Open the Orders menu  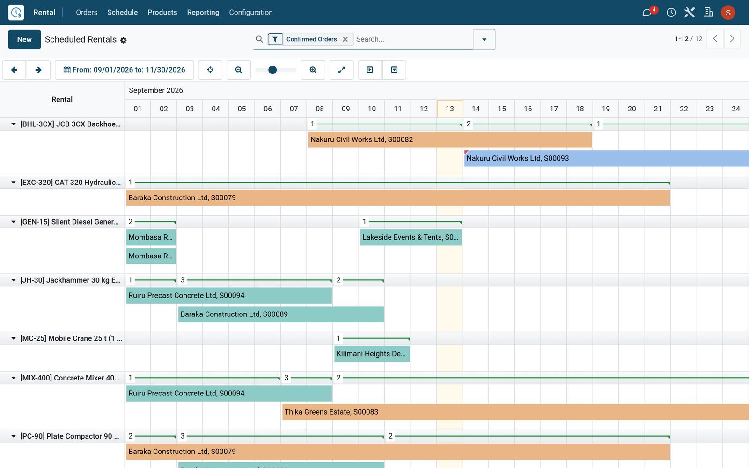pos(87,13)
